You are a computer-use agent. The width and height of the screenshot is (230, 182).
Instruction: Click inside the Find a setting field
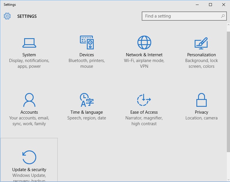click(x=184, y=16)
